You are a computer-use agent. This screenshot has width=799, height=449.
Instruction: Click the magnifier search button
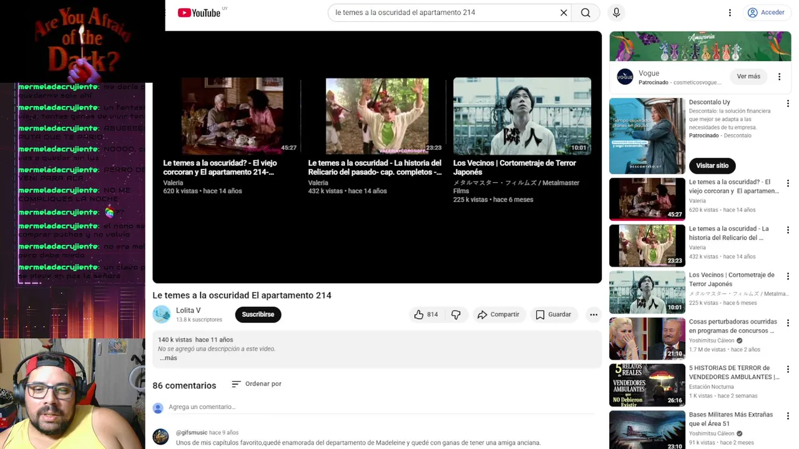point(586,12)
